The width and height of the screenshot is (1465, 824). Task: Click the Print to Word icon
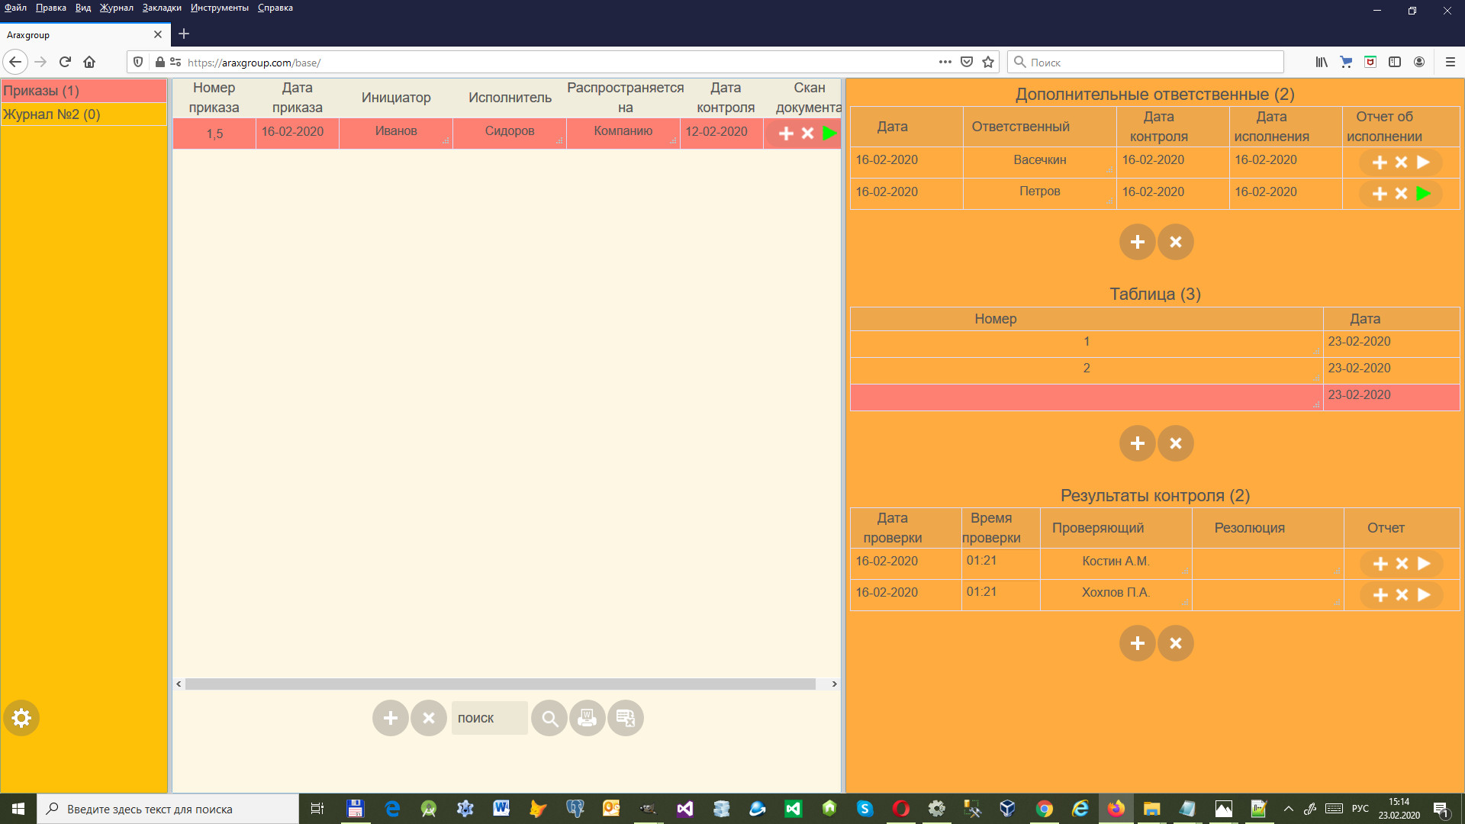tap(587, 718)
